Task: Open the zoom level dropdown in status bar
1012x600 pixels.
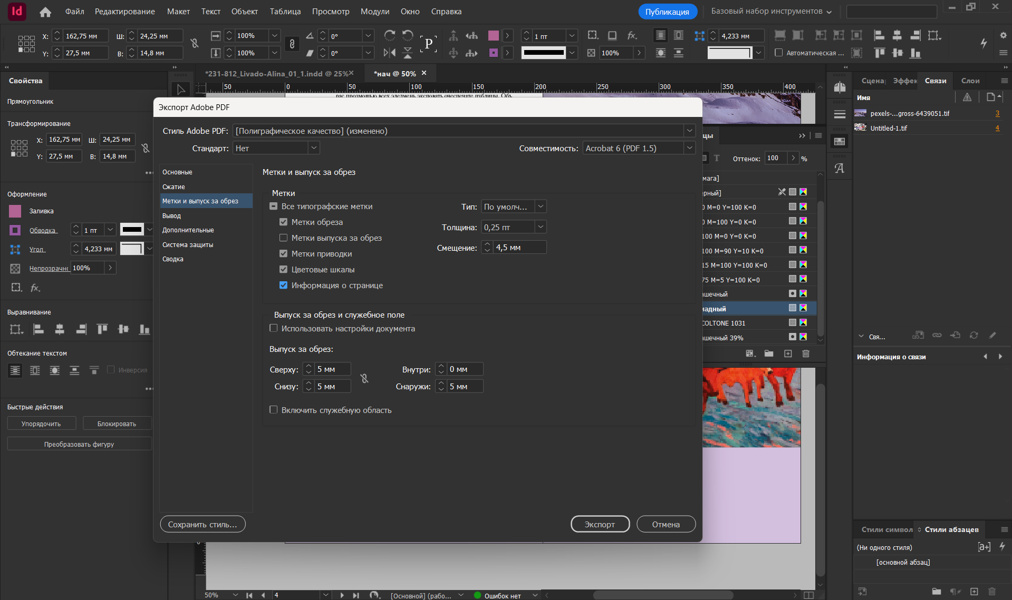Action: (x=235, y=595)
